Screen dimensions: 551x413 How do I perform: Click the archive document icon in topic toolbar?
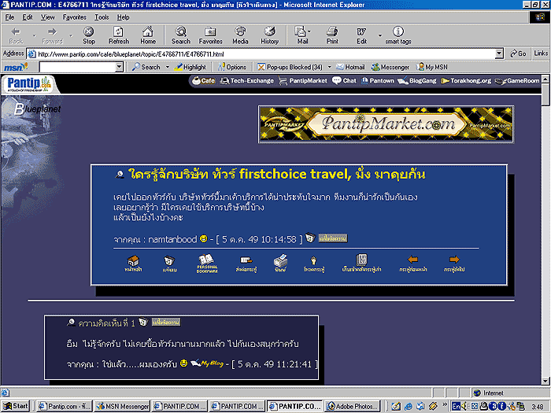click(361, 264)
